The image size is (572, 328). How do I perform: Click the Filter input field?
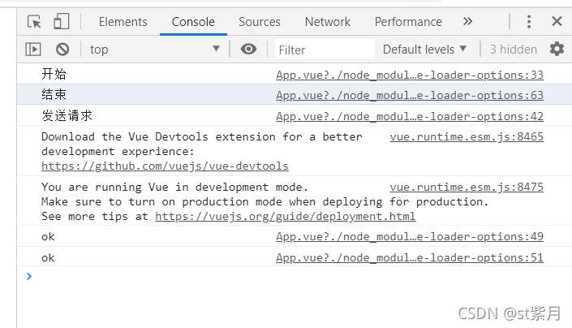click(x=325, y=50)
